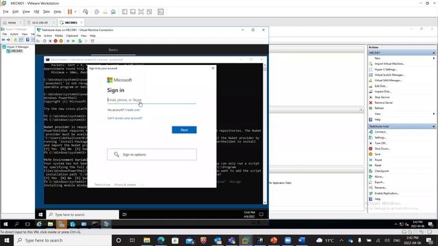Open the Clipboard menu in Virtual Machine Connection
The image size is (438, 246).
(72, 36)
